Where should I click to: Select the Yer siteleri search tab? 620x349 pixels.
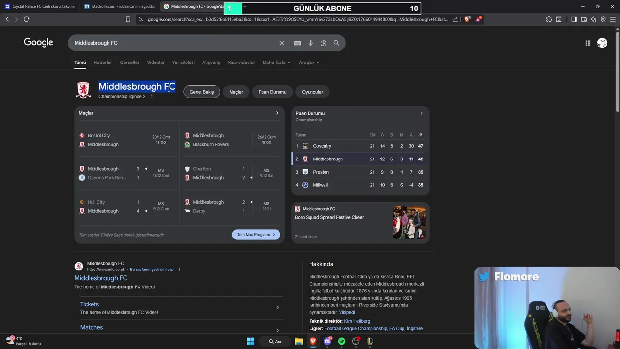click(184, 63)
